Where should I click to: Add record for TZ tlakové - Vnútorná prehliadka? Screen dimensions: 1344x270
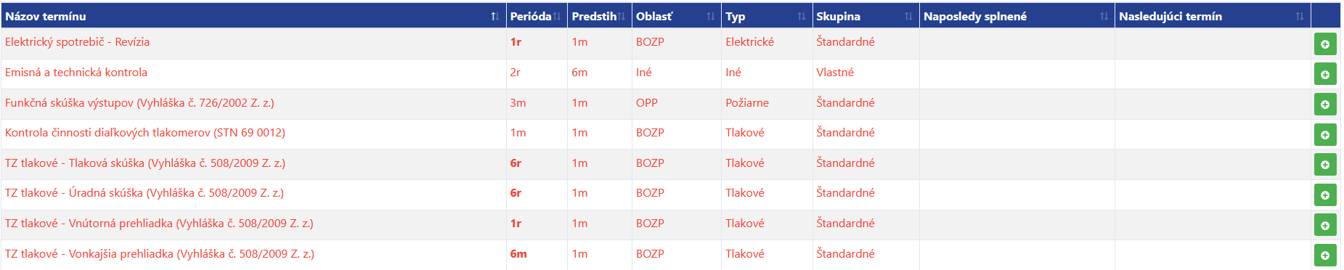tap(1325, 225)
